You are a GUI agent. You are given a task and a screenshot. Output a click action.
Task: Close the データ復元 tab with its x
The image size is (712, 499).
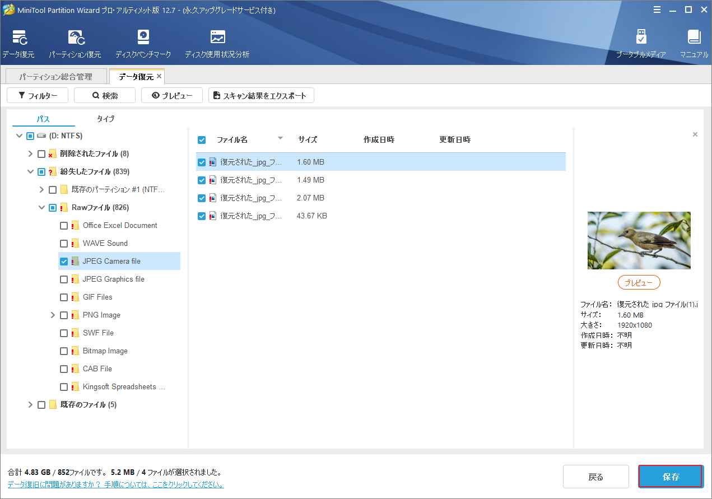159,76
